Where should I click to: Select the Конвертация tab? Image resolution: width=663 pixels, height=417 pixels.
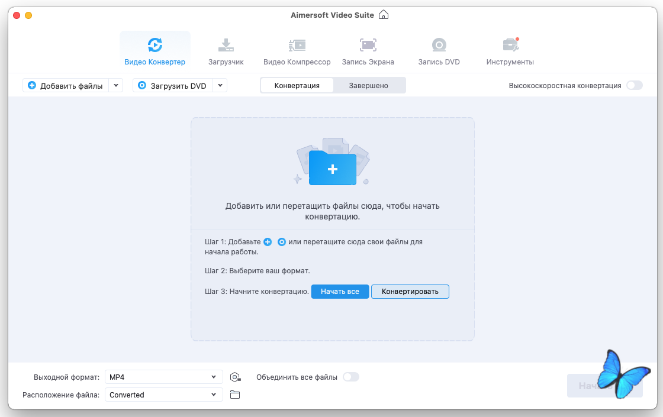[x=297, y=86]
